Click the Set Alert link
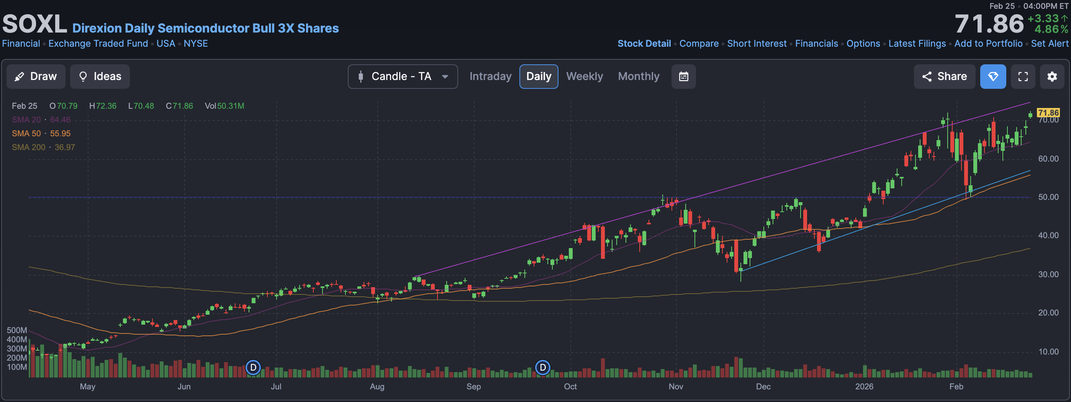Viewport: 1071px width, 402px height. click(x=1050, y=44)
